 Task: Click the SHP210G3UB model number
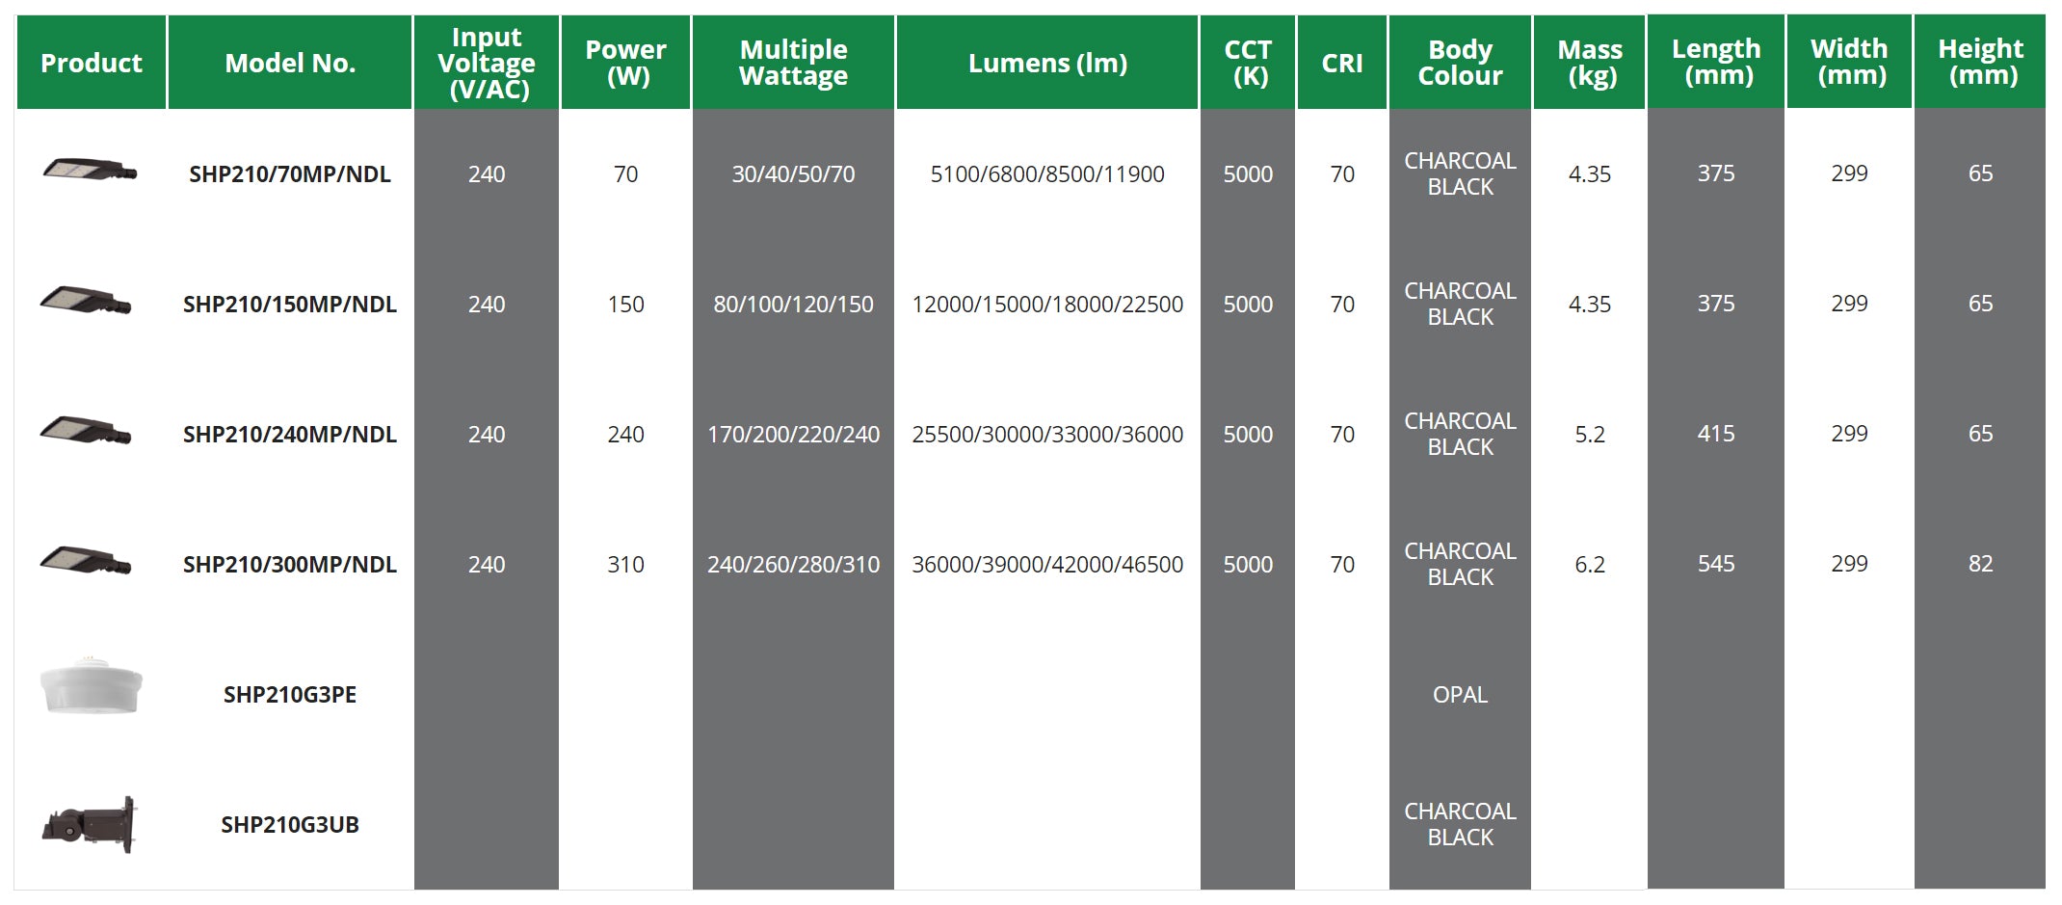[290, 825]
